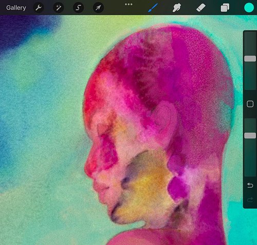Open the Actions wrench menu

[x=39, y=8]
